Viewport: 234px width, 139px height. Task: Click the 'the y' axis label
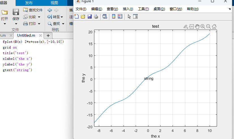pyautogui.click(x=83, y=78)
